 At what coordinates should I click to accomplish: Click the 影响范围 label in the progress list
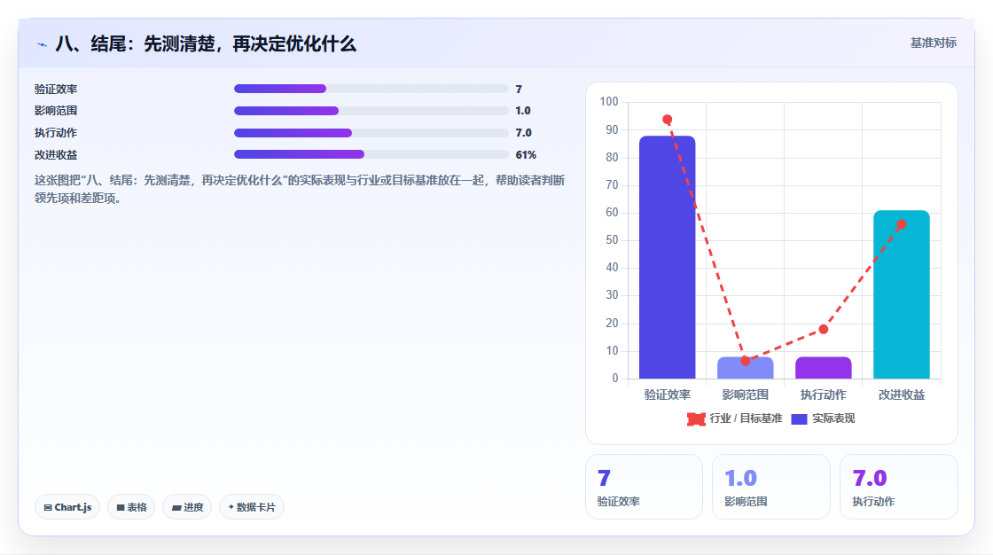pos(56,111)
